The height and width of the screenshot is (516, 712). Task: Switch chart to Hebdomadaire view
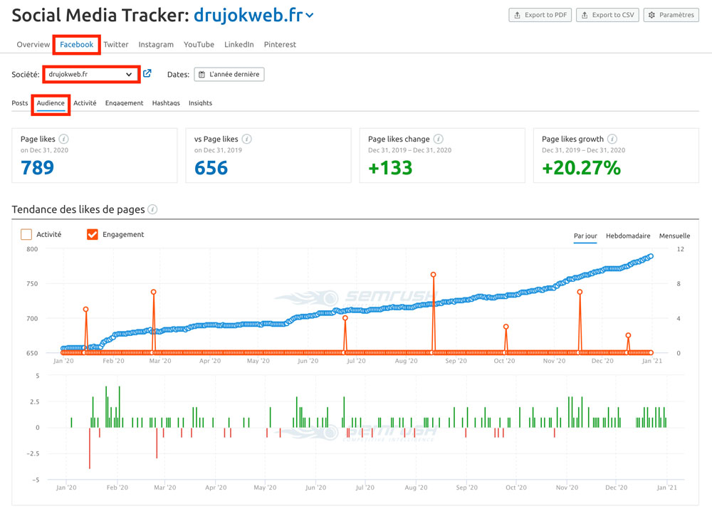click(x=628, y=236)
